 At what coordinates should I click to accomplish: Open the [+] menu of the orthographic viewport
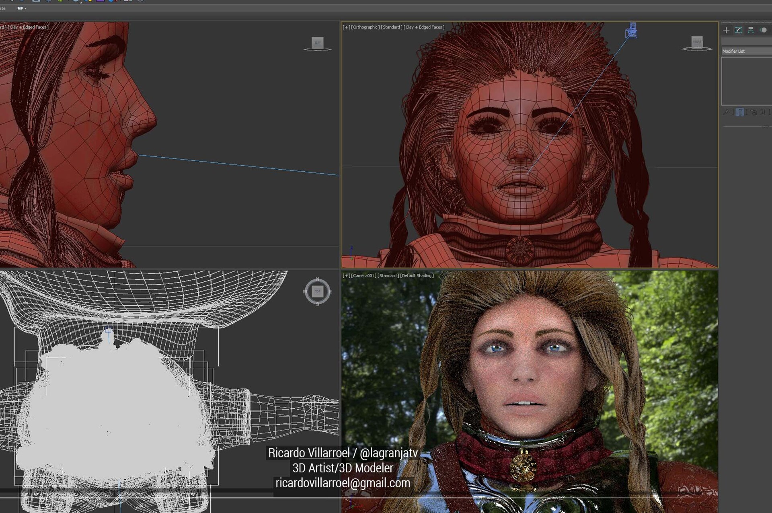coord(346,27)
